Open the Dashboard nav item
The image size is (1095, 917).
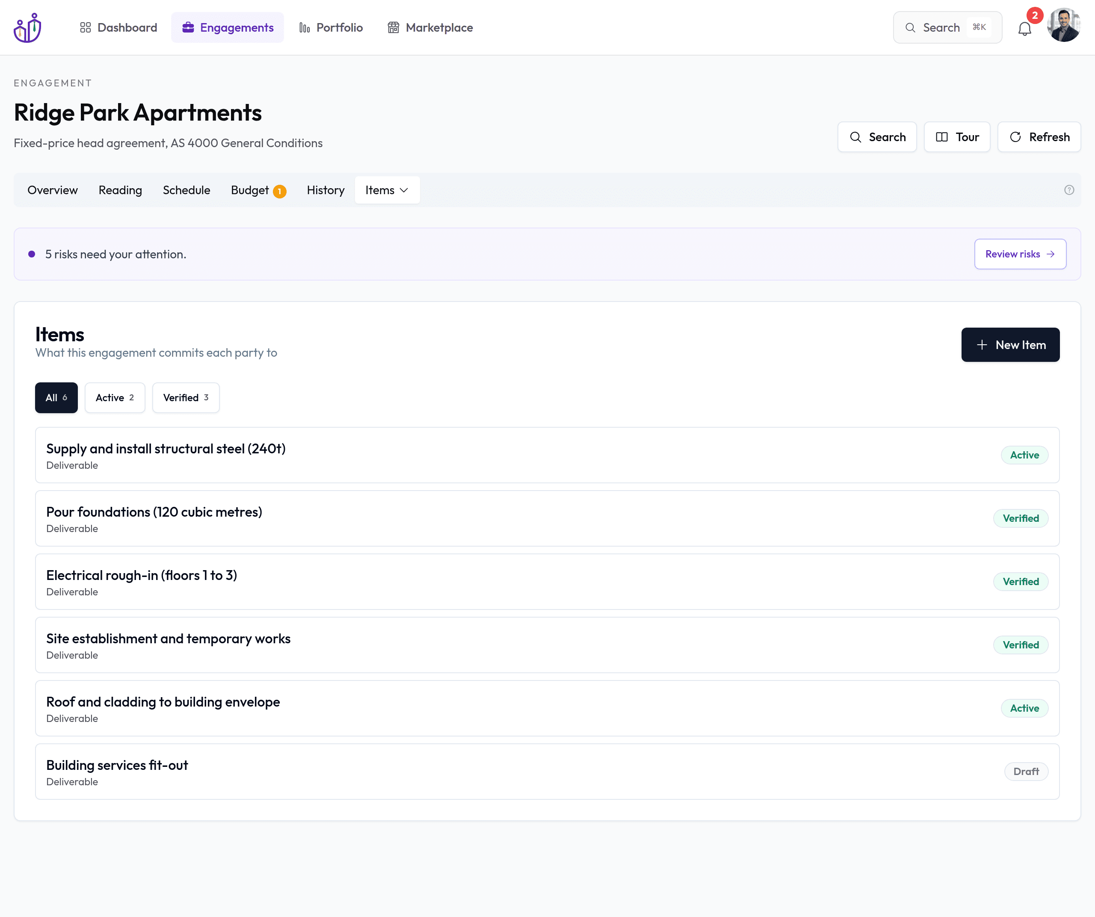pyautogui.click(x=118, y=28)
